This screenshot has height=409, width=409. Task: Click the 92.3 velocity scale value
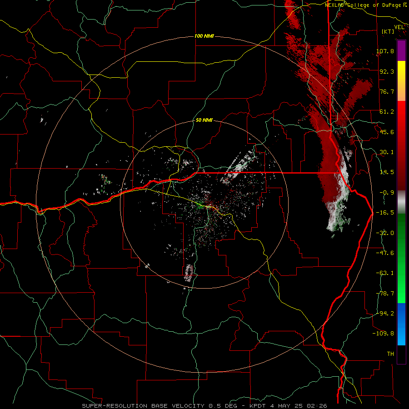point(387,71)
